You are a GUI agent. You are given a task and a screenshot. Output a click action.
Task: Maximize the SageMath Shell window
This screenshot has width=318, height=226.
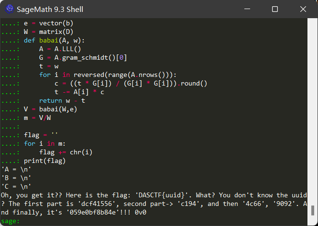click(x=275, y=9)
